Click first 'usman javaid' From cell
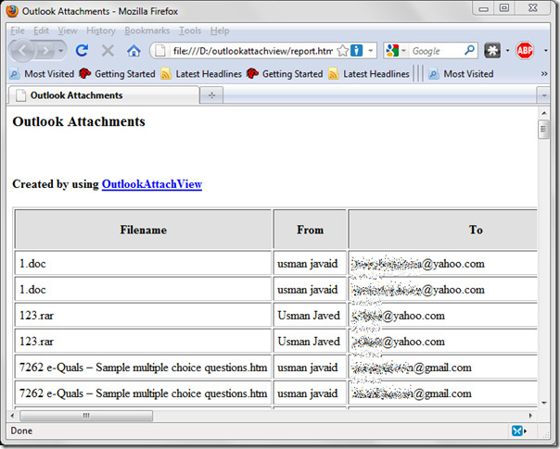 pos(310,264)
